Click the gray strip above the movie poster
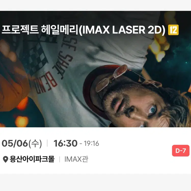This screenshot has height=191, width=191. [95, 5]
